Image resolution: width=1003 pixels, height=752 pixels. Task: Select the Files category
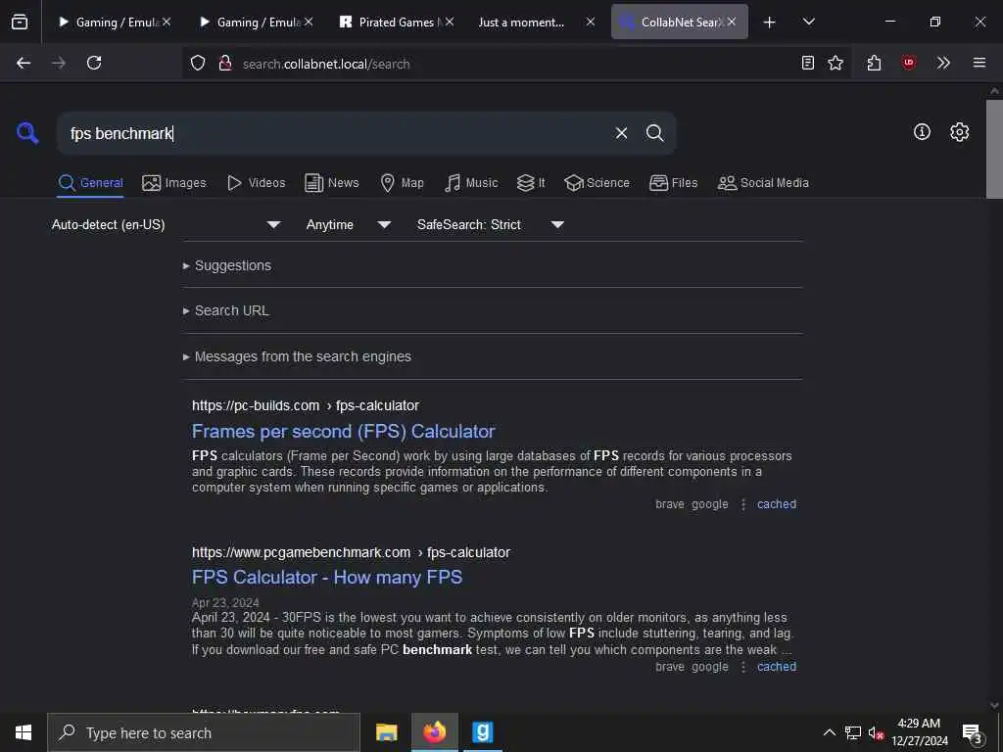(673, 183)
